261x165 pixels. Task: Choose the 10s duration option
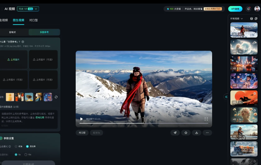(26, 154)
